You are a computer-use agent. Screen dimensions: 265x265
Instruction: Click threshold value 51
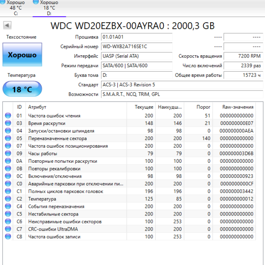pyautogui.click(x=208, y=116)
